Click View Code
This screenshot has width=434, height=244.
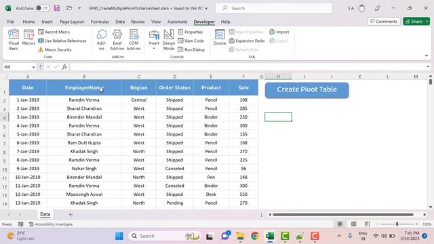point(191,41)
